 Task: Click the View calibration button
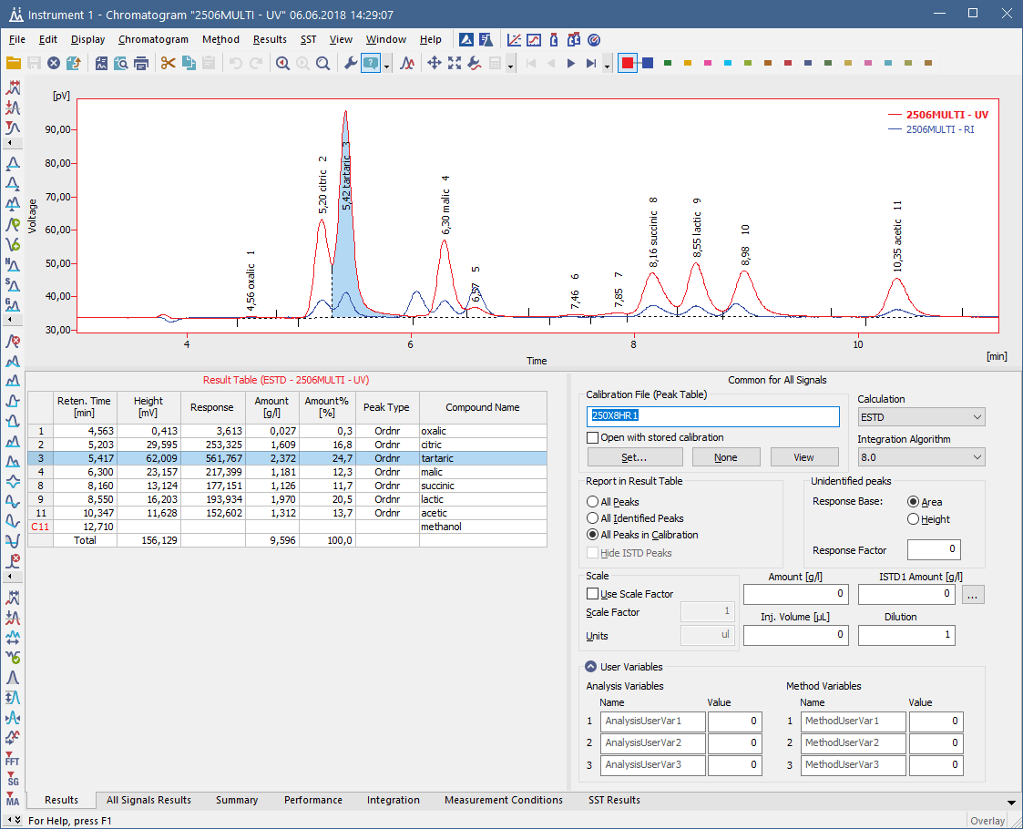[804, 456]
